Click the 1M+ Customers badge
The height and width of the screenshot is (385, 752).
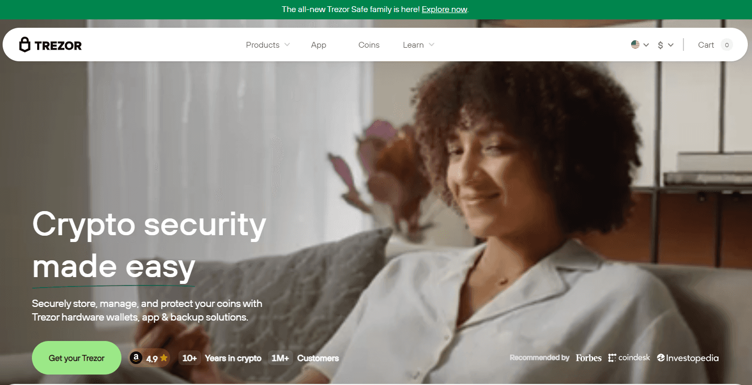coord(304,358)
